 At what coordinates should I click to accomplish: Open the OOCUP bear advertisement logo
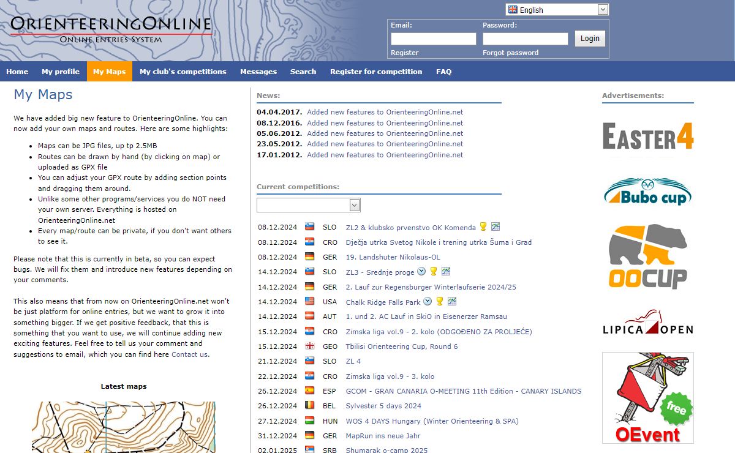pos(648,256)
